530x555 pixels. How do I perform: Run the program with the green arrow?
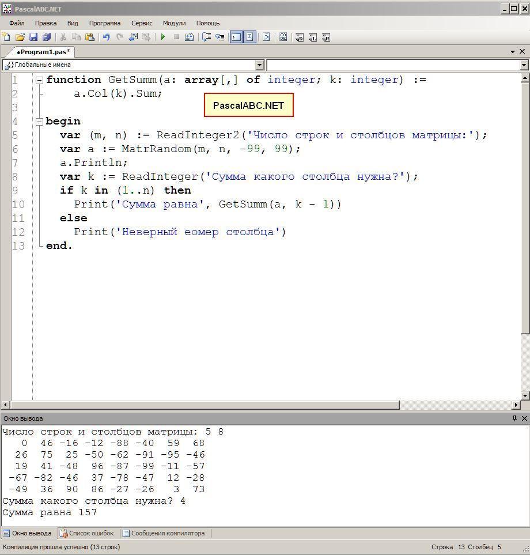click(x=163, y=37)
